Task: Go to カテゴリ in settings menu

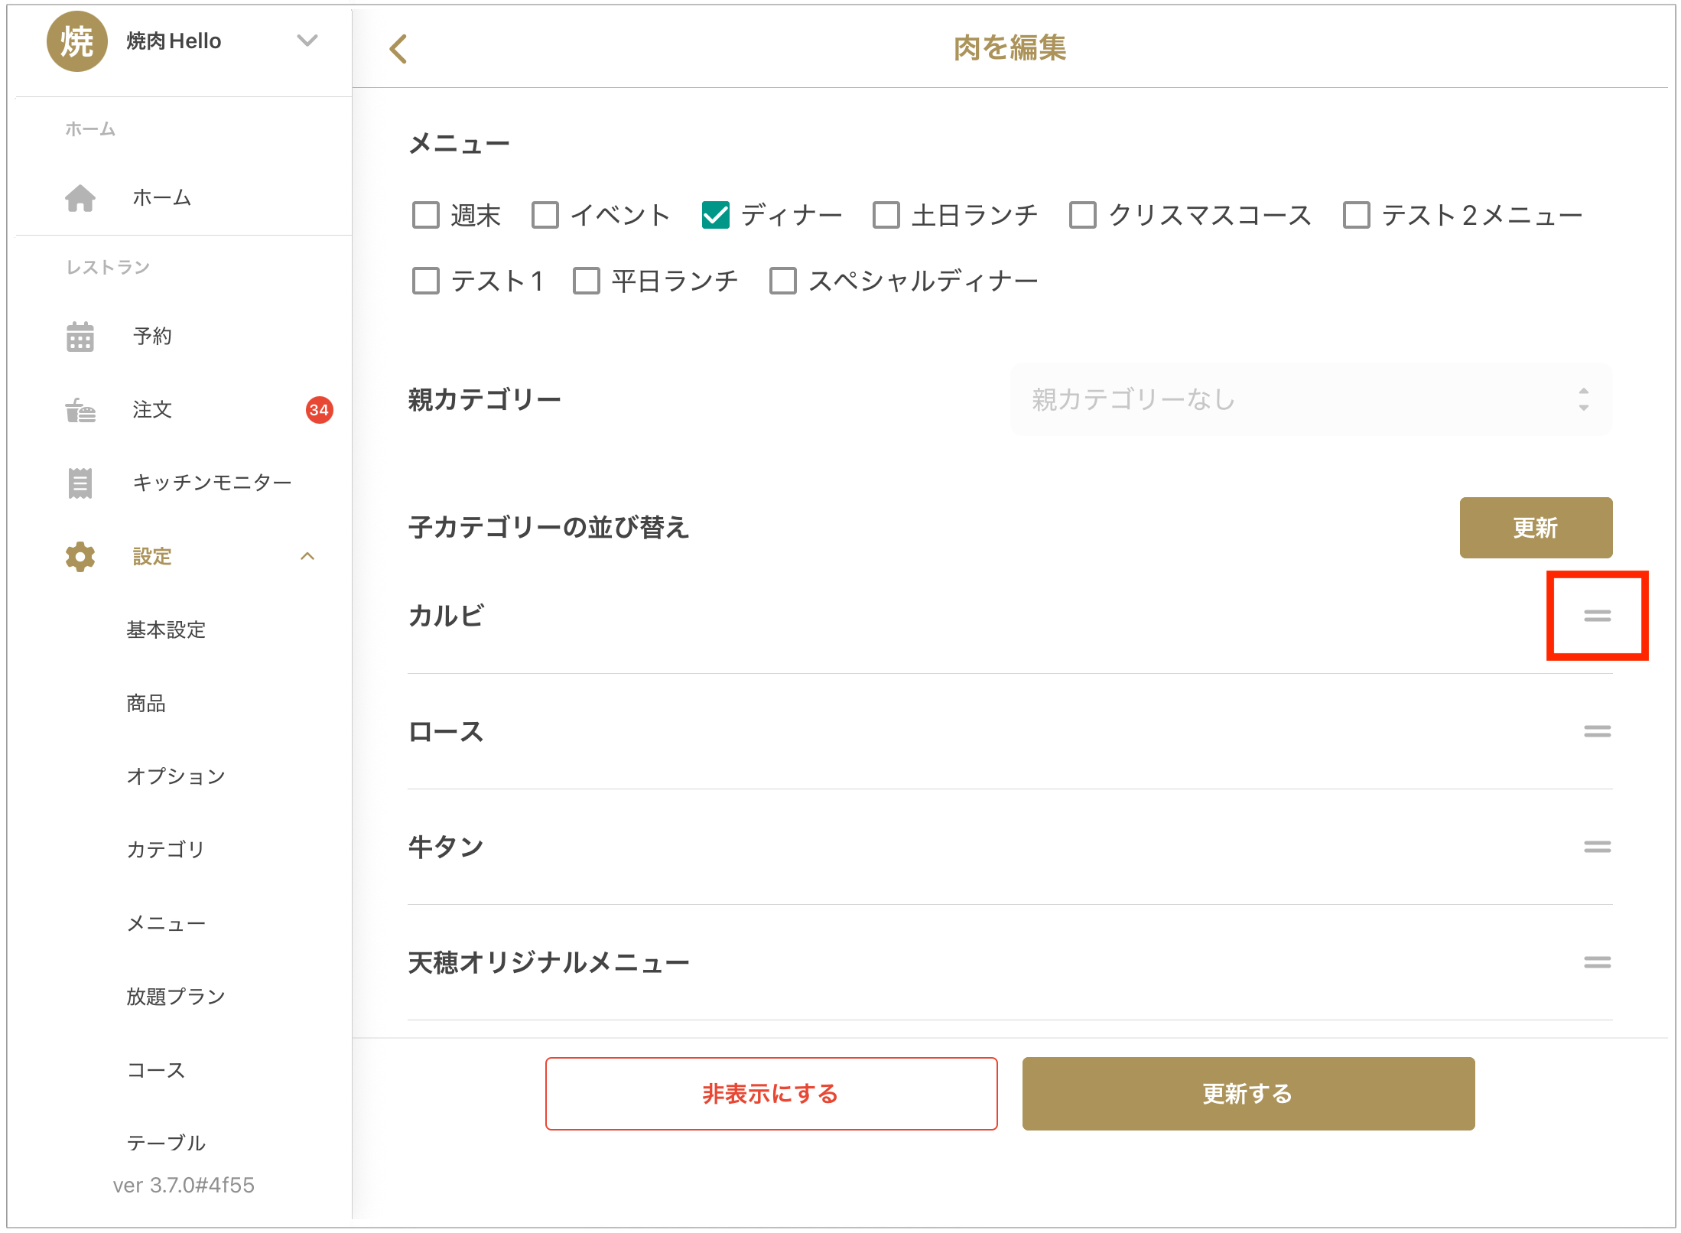Action: click(x=165, y=849)
